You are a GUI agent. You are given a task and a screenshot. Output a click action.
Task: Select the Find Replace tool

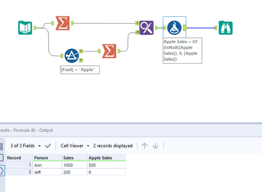click(146, 28)
